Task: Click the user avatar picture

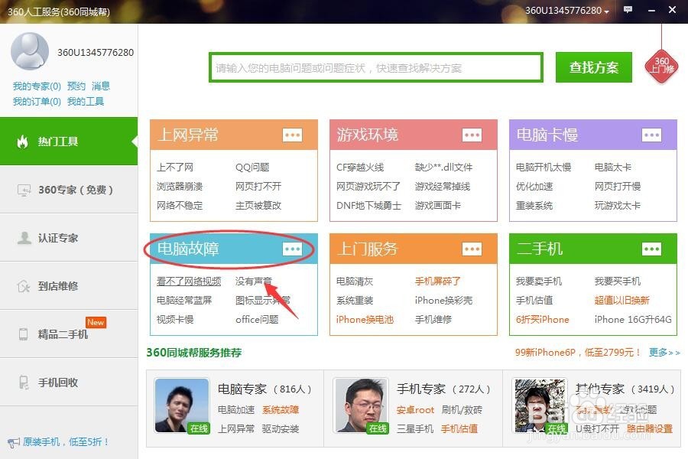Action: click(x=30, y=51)
